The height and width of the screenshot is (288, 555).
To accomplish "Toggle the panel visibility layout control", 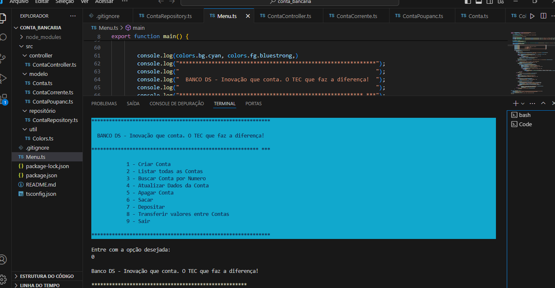I will pyautogui.click(x=478, y=3).
